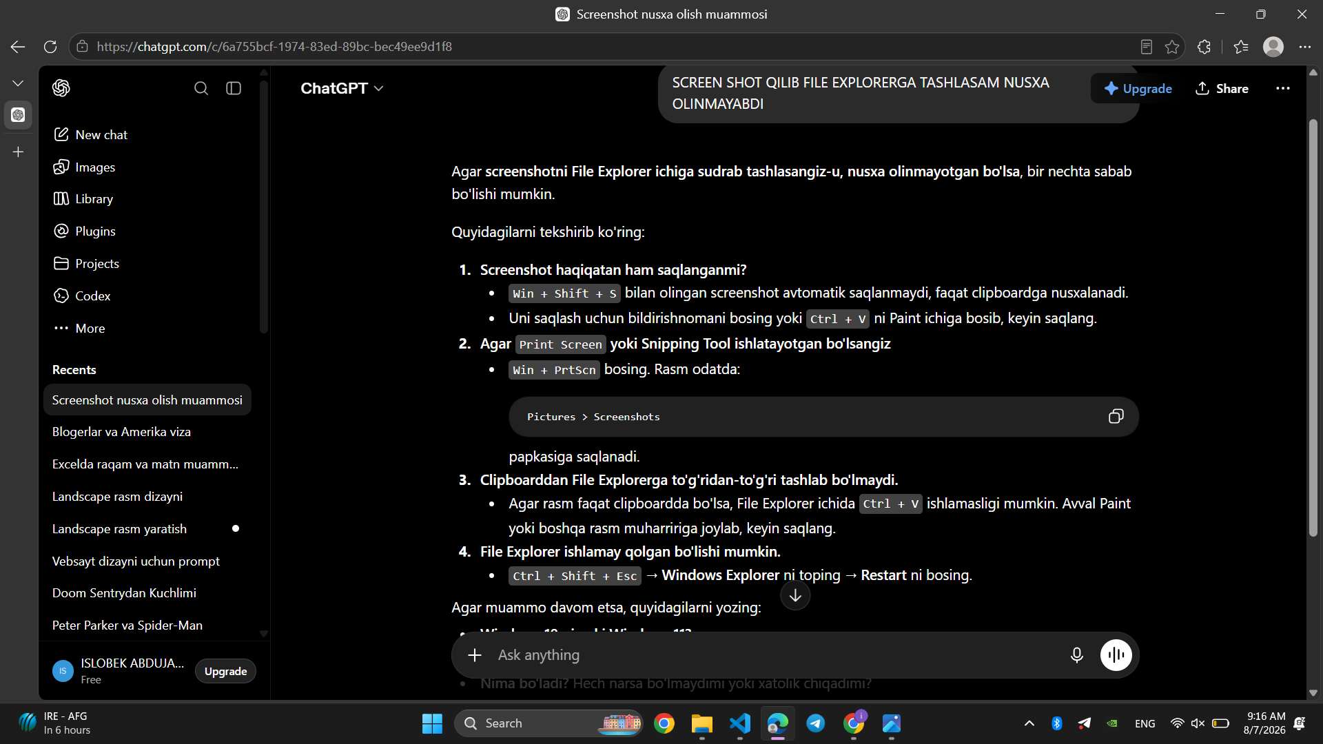The height and width of the screenshot is (744, 1323).
Task: Go back with the browser back arrow
Action: 18,47
